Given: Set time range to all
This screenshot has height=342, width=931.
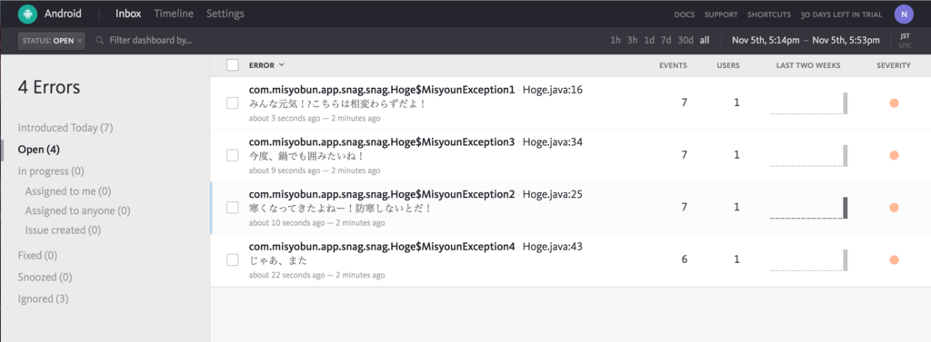Looking at the screenshot, I should pyautogui.click(x=705, y=40).
